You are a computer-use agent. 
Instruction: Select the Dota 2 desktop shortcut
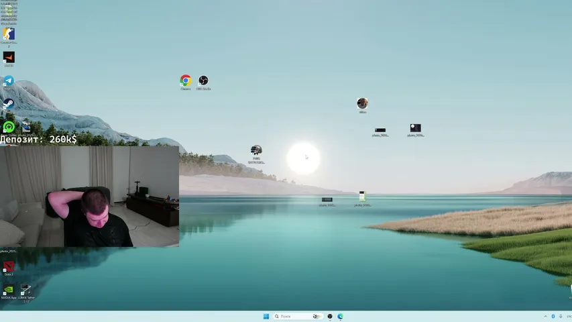[x=9, y=266]
